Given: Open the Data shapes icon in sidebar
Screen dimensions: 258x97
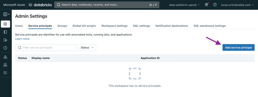Looking at the screenshot, I should (x=5, y=57).
